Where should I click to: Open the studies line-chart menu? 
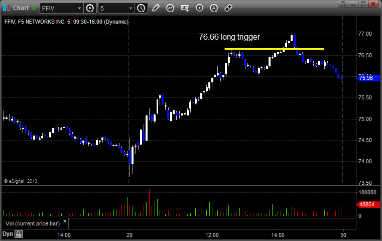(x=170, y=8)
